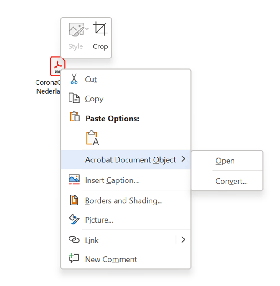Click the Link chain icon
This screenshot has width=280, height=286.
click(x=74, y=240)
